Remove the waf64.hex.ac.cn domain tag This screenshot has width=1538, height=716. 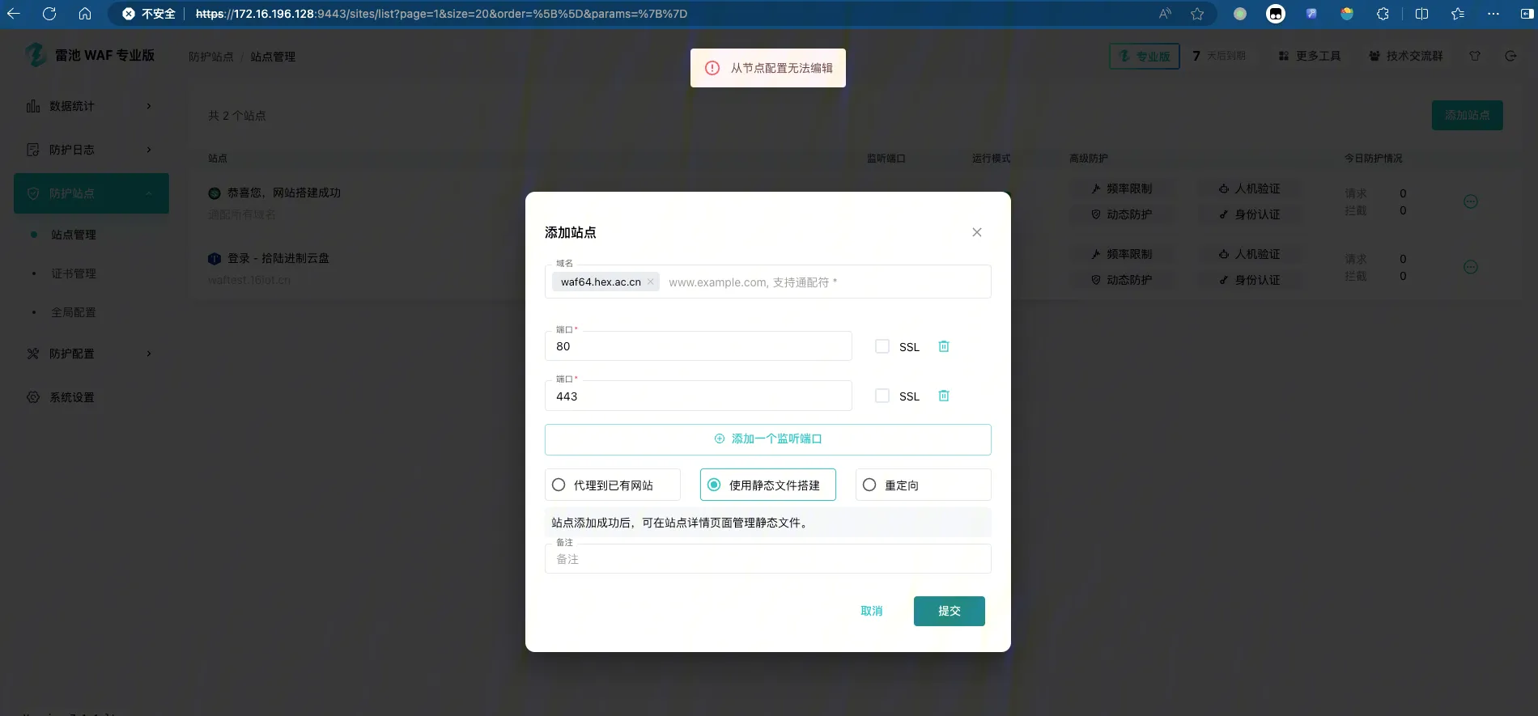[650, 282]
